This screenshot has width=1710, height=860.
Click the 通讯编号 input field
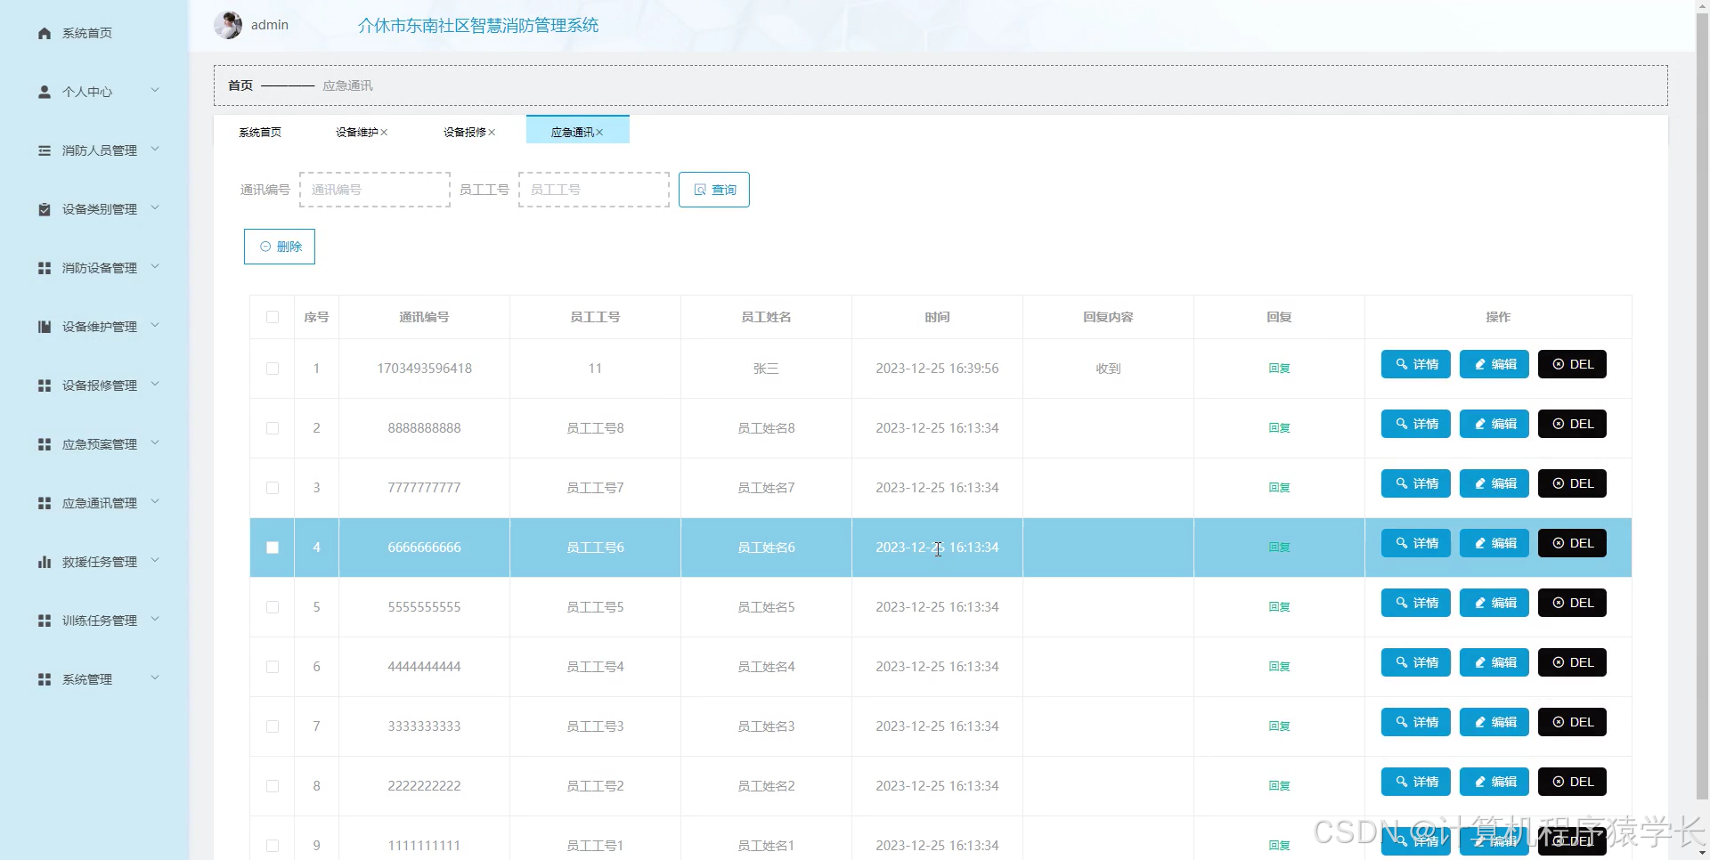[x=375, y=190]
